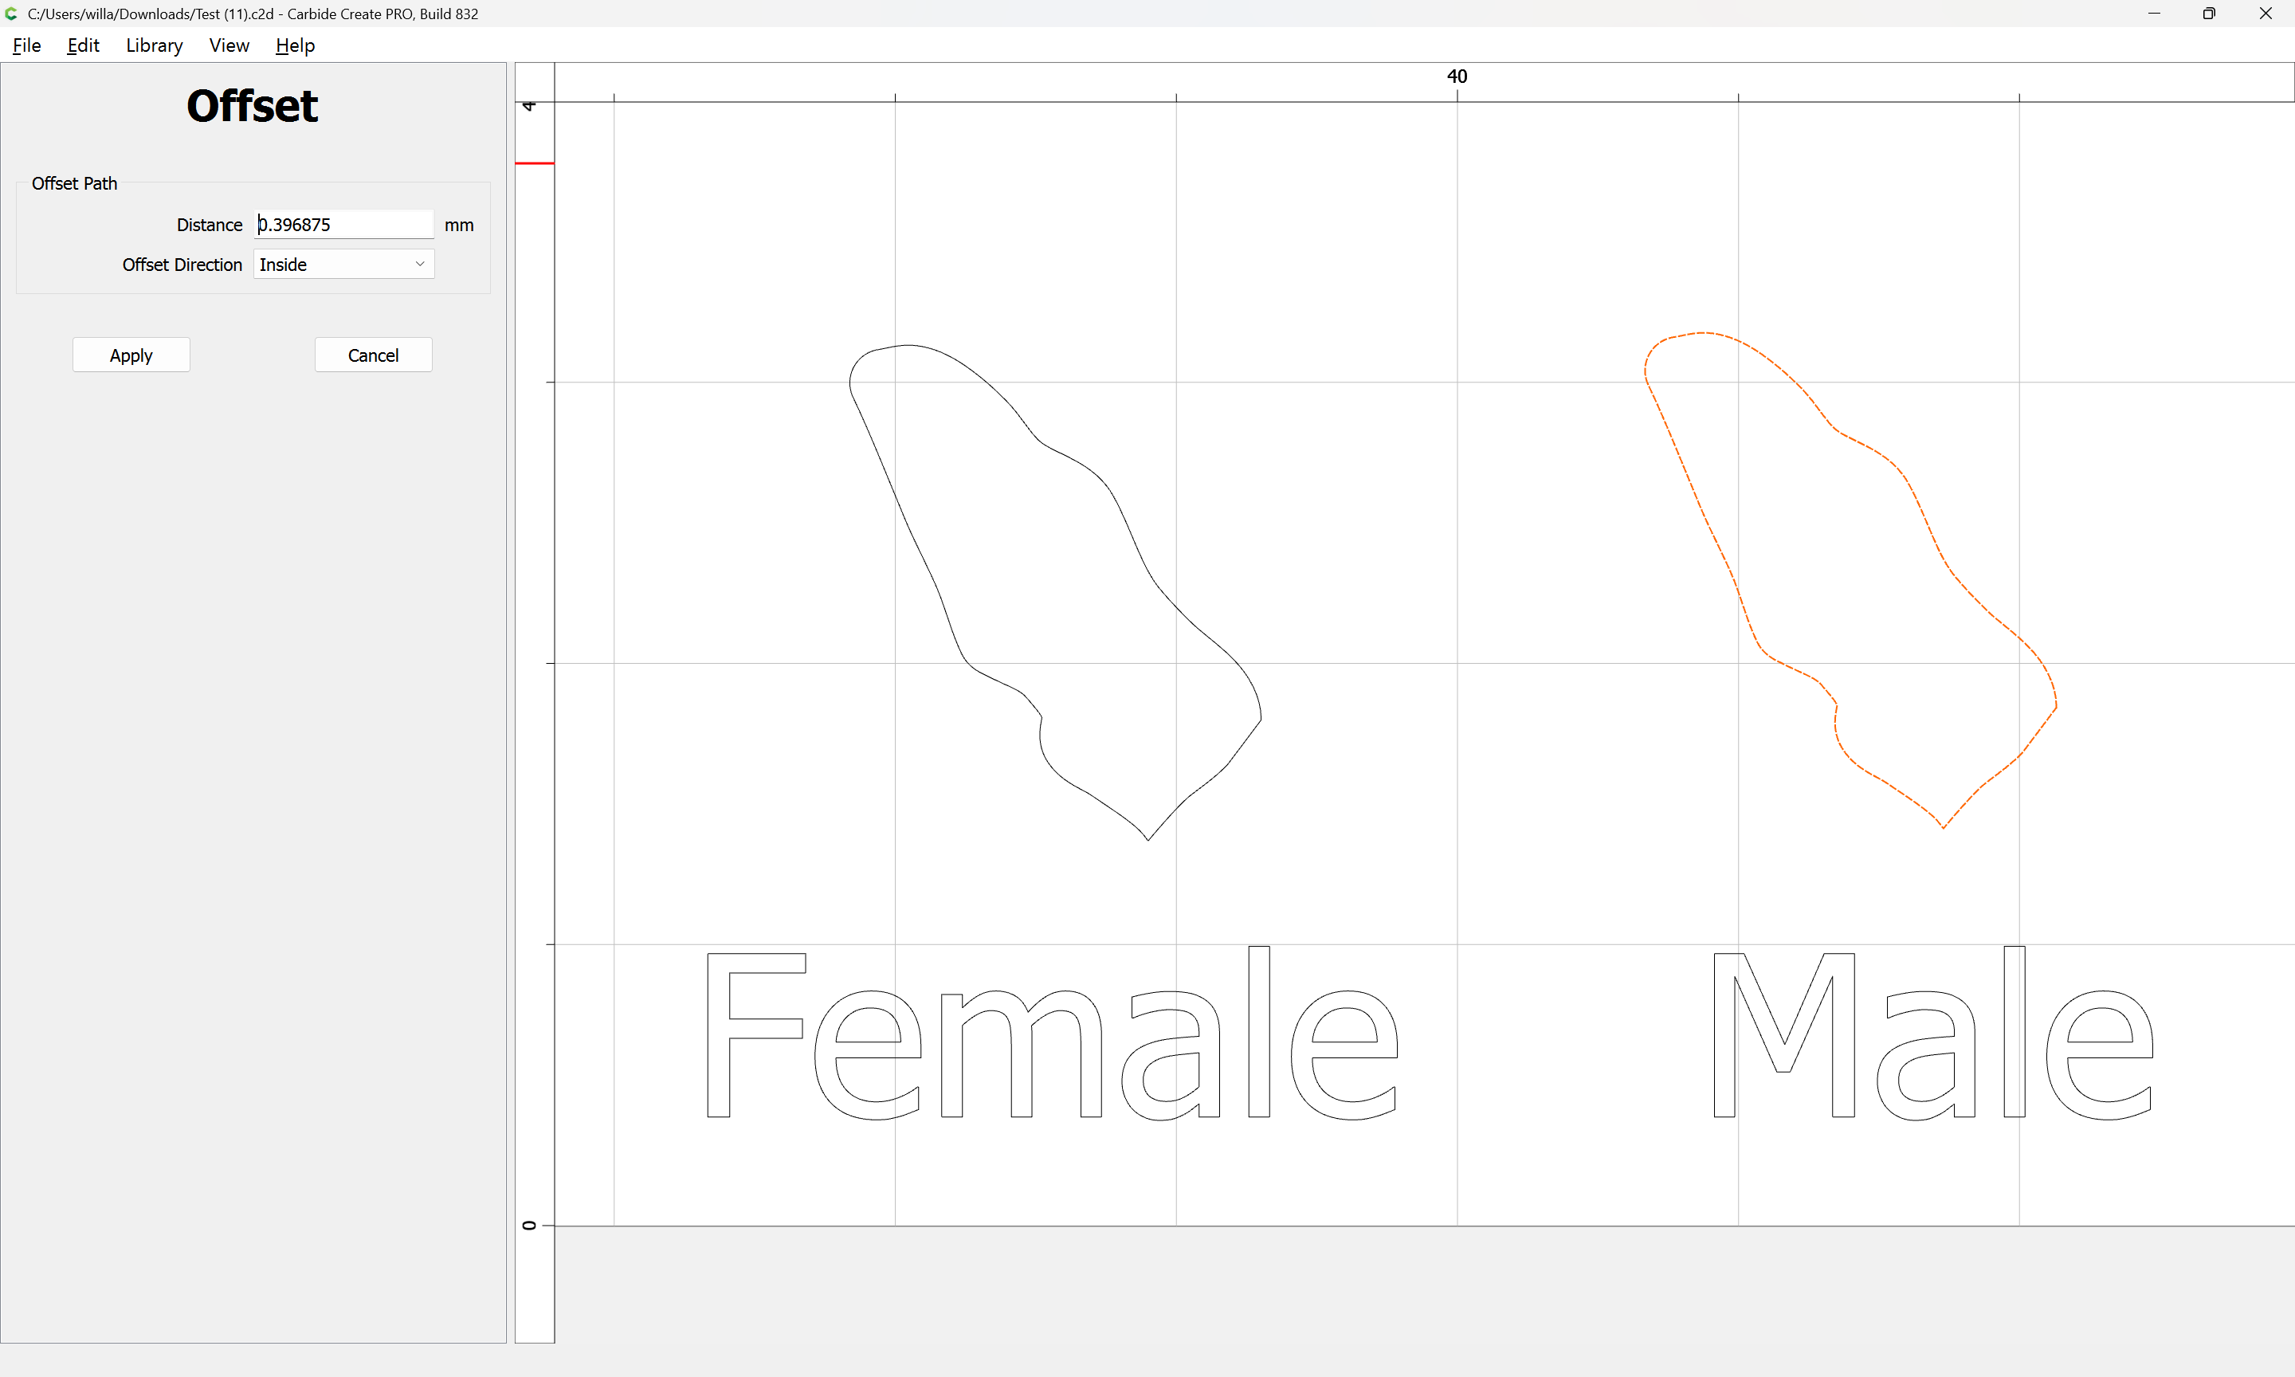Restore down the application window

point(2209,14)
